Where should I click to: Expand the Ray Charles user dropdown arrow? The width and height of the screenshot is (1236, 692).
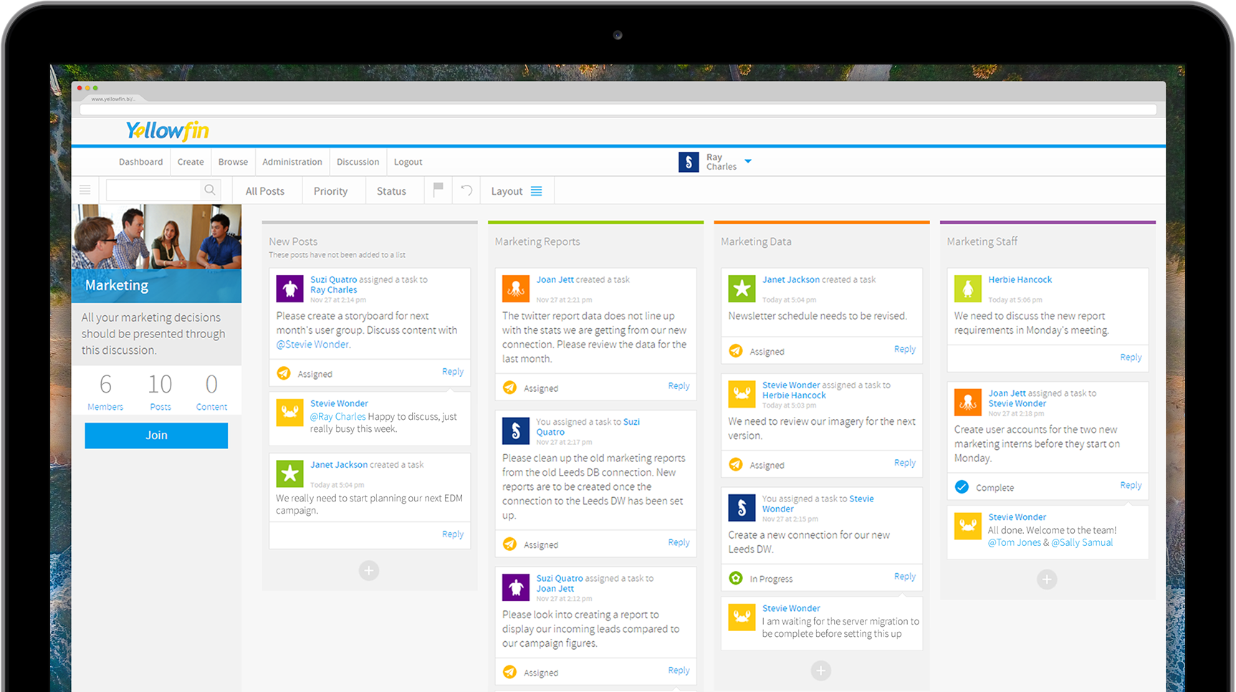[x=748, y=161]
